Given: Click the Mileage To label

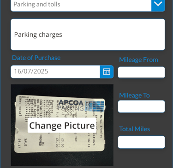Looking at the screenshot, I should [x=134, y=95].
